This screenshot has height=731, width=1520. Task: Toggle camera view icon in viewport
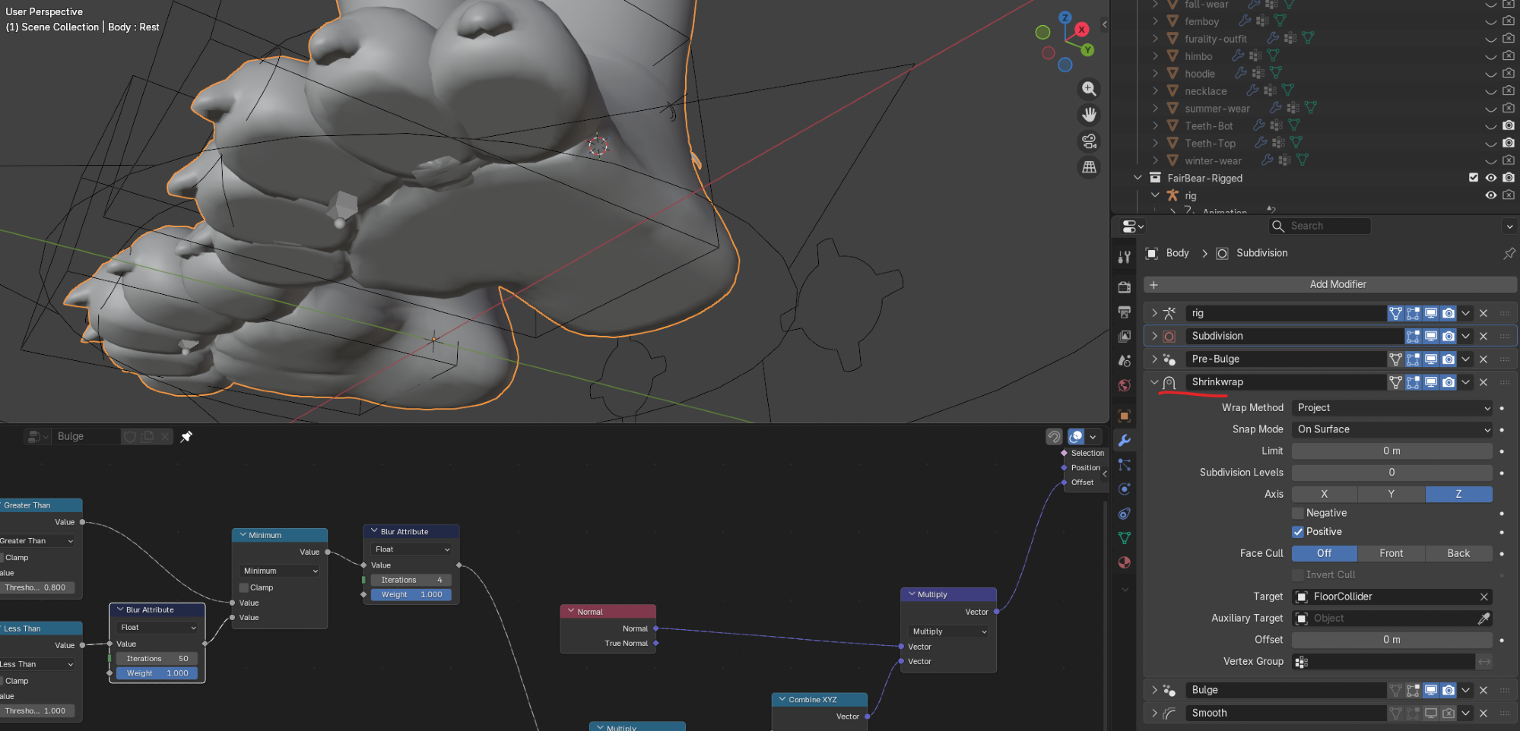pos(1089,141)
